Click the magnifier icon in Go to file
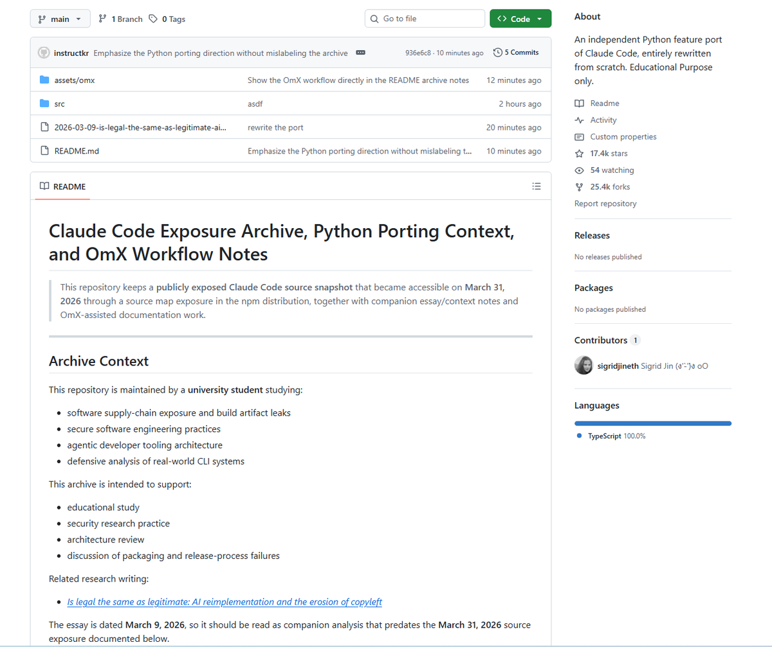This screenshot has width=772, height=647. tap(374, 19)
